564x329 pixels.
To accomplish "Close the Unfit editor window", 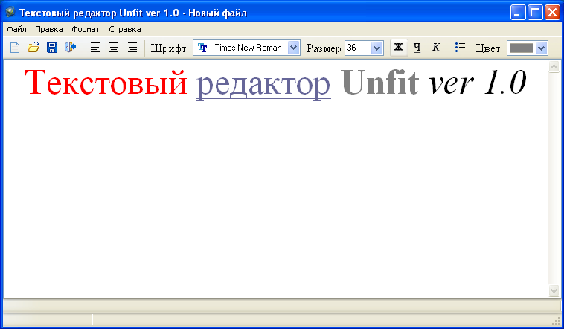I will [x=552, y=13].
